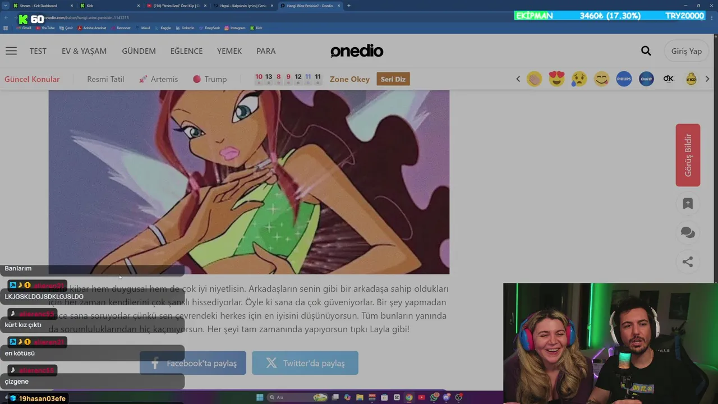Select the yummy tongue-out emoji

pos(601,79)
